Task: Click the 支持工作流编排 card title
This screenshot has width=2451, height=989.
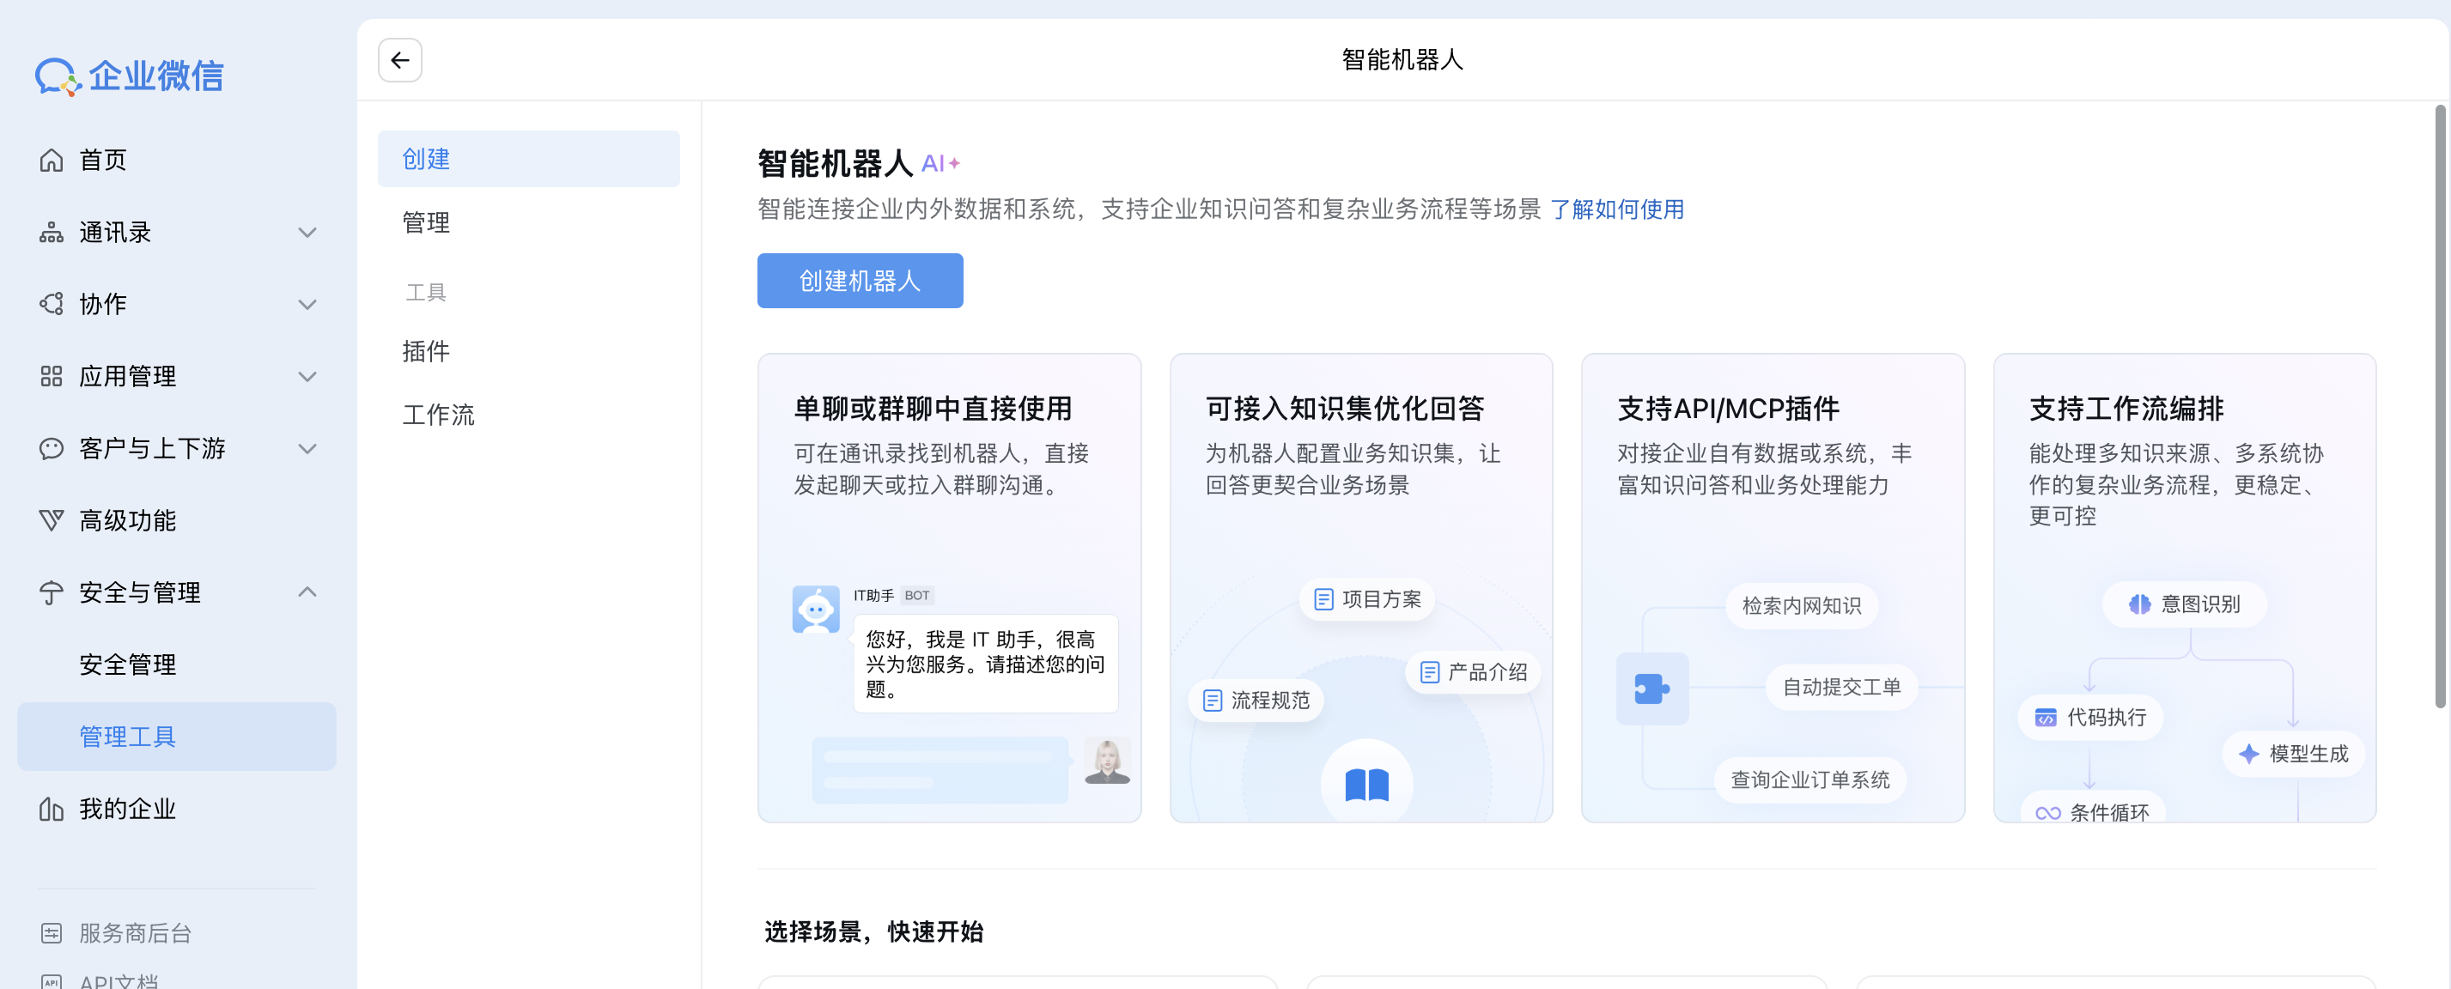Action: click(x=2126, y=409)
